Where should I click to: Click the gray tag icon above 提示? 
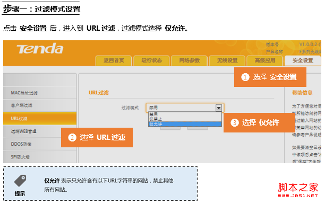(20, 181)
